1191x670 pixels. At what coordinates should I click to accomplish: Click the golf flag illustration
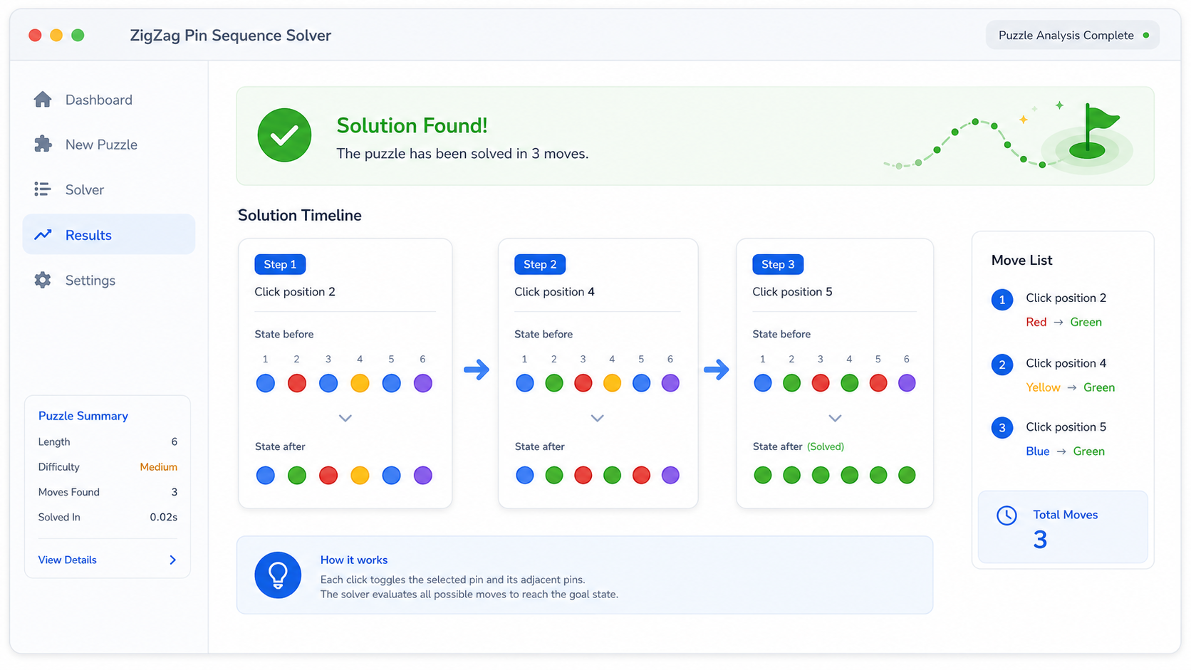pyautogui.click(x=1090, y=135)
